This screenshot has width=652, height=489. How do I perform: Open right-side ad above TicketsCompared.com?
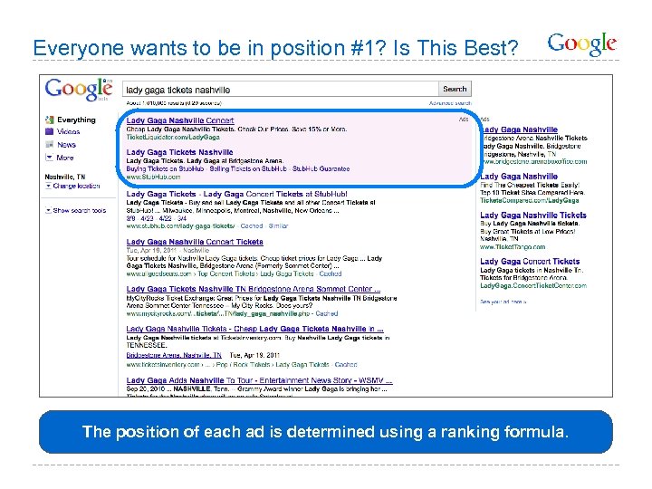tap(519, 177)
